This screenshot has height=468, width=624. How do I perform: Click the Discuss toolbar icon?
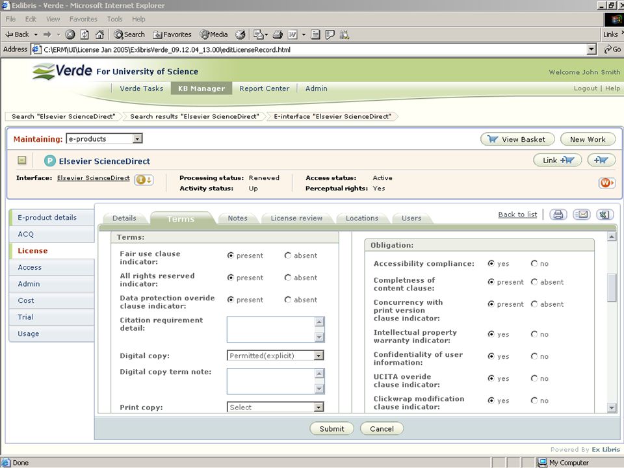click(x=330, y=34)
